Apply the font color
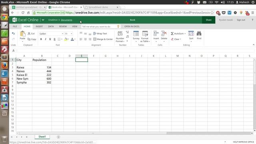This screenshot has height=144, width=256. click(72, 39)
